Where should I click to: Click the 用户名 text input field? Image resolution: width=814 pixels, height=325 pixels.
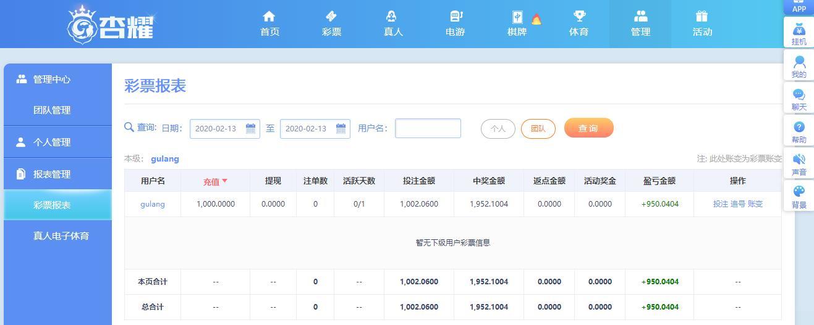(x=428, y=128)
